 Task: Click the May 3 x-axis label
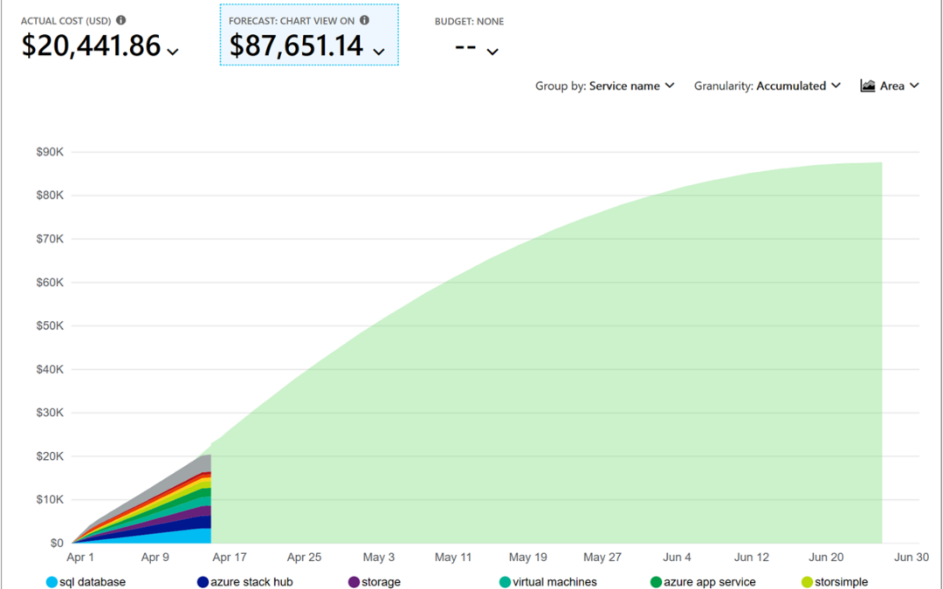click(x=379, y=557)
